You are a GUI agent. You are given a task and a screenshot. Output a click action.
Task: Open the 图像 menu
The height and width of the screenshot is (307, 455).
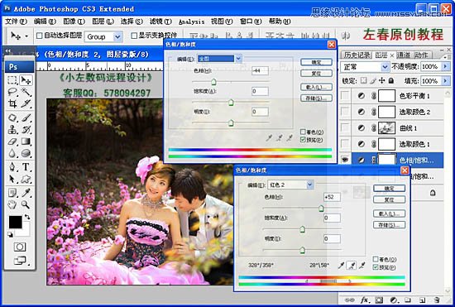pos(74,22)
